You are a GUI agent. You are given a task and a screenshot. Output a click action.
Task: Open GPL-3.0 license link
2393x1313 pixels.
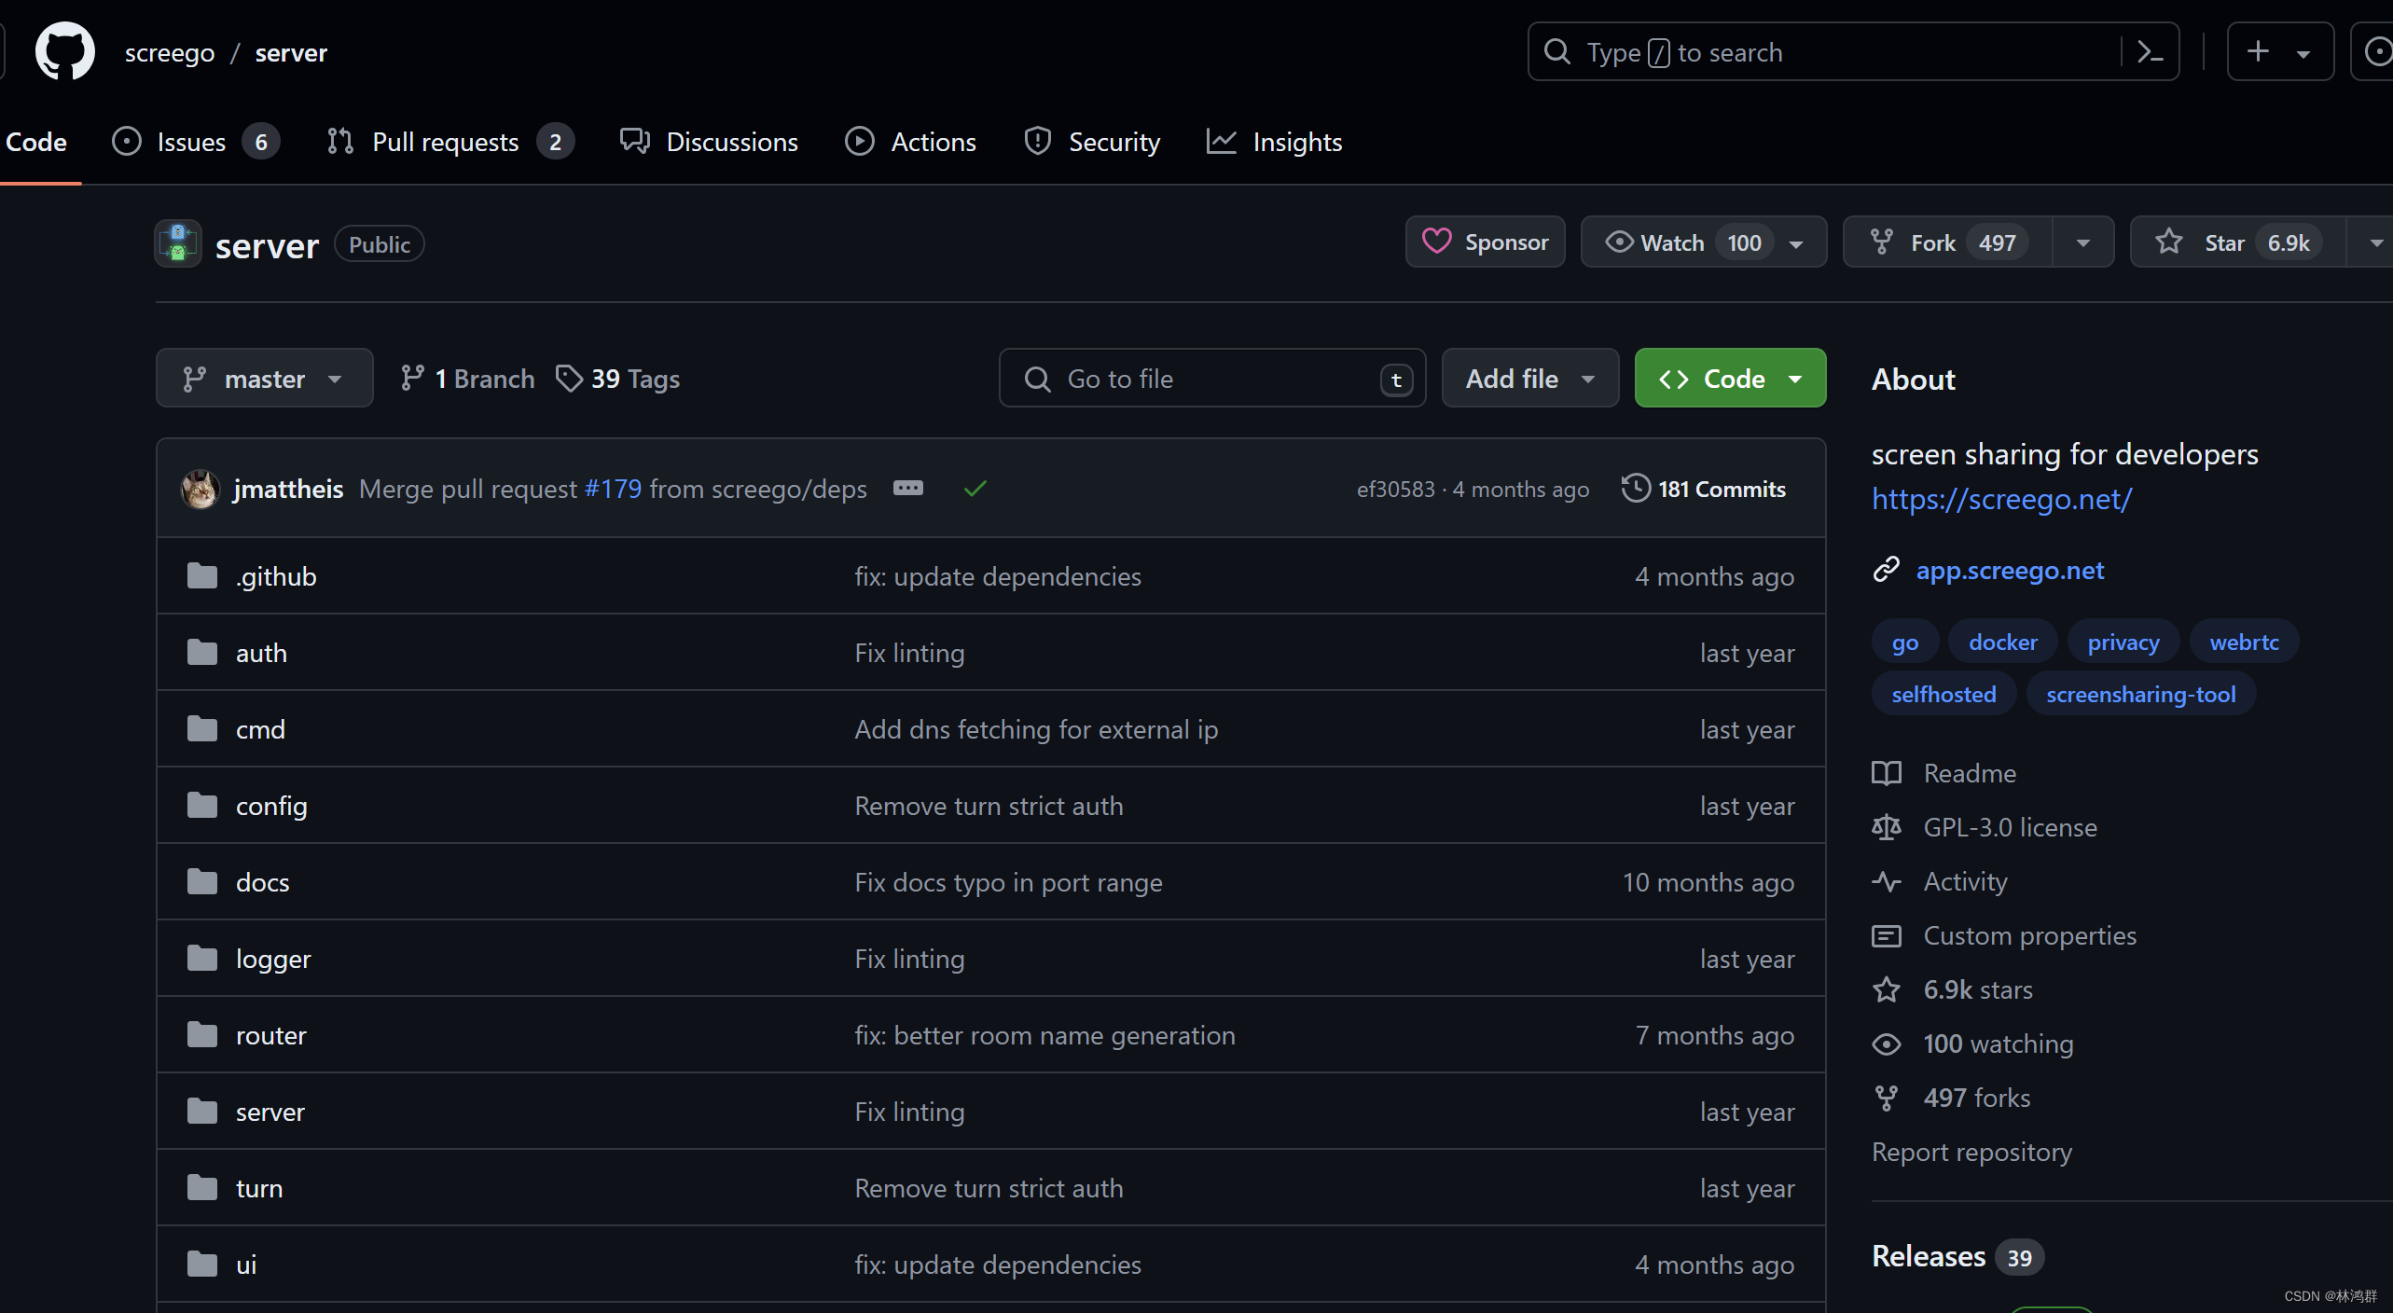tap(1985, 827)
